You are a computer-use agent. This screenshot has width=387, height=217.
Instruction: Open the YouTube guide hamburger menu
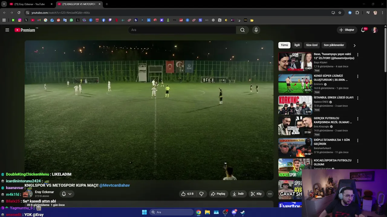click(7, 30)
